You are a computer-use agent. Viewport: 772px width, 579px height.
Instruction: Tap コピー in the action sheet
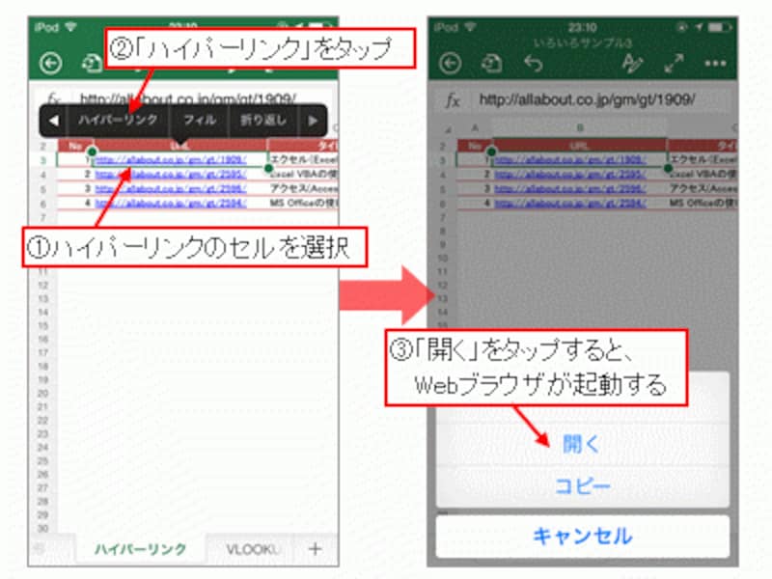coord(582,486)
